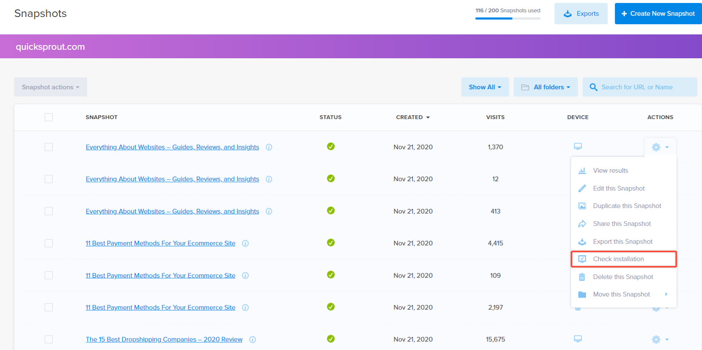Image resolution: width=702 pixels, height=350 pixels.
Task: Click the green status check for the 12-visit snapshot
Action: tap(331, 179)
